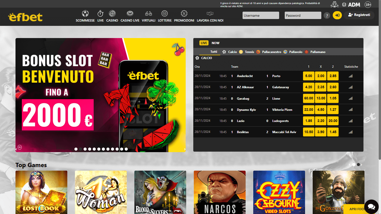The image size is (381, 214).
Task: Filter live events by Calcio
Action: (x=230, y=52)
